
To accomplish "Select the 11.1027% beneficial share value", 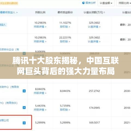I will [x=65, y=23].
